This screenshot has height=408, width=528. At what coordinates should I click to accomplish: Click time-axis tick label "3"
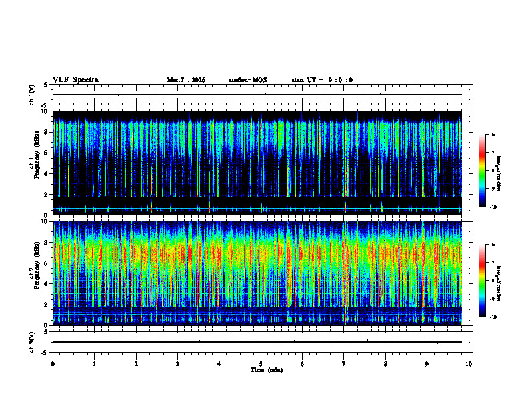pyautogui.click(x=177, y=364)
